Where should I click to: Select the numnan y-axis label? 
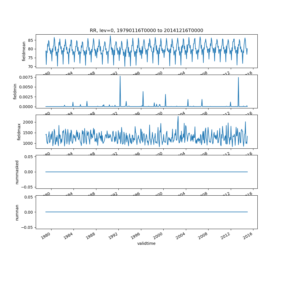click(17, 212)
